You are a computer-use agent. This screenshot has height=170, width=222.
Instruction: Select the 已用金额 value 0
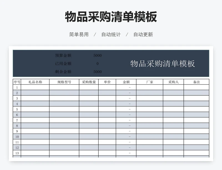(x=98, y=64)
